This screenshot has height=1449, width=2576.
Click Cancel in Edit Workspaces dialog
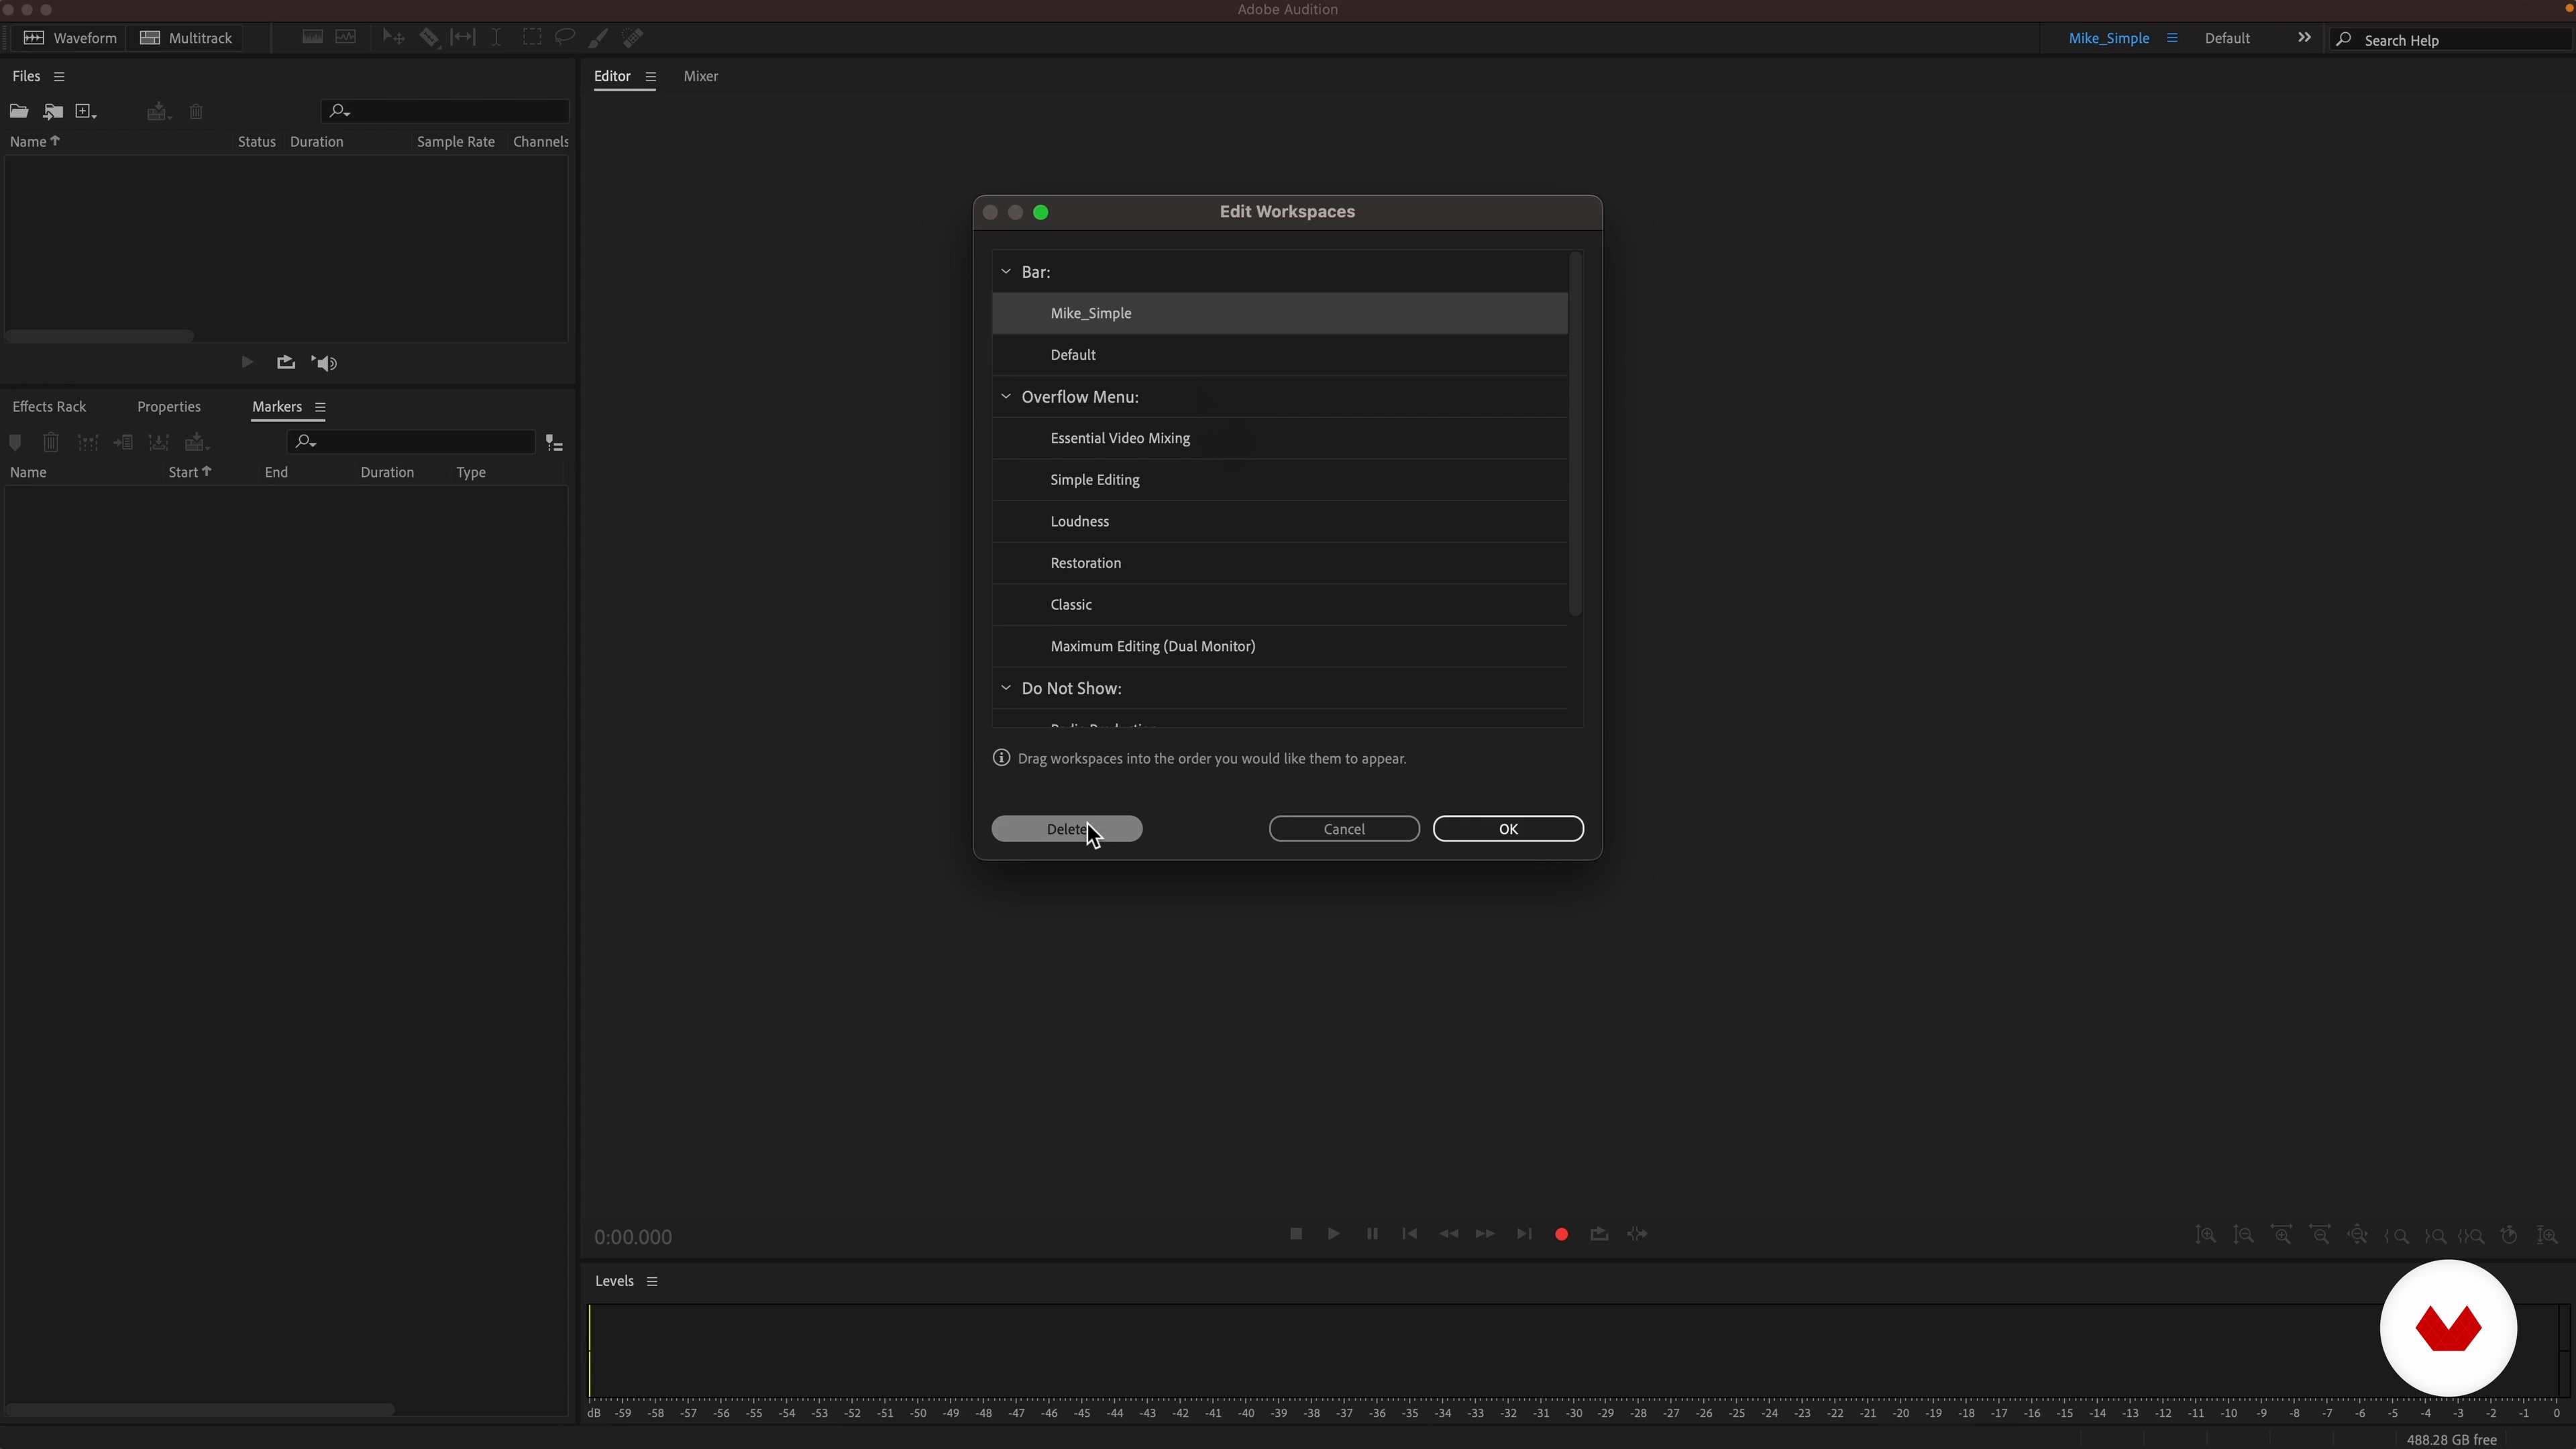[1344, 828]
